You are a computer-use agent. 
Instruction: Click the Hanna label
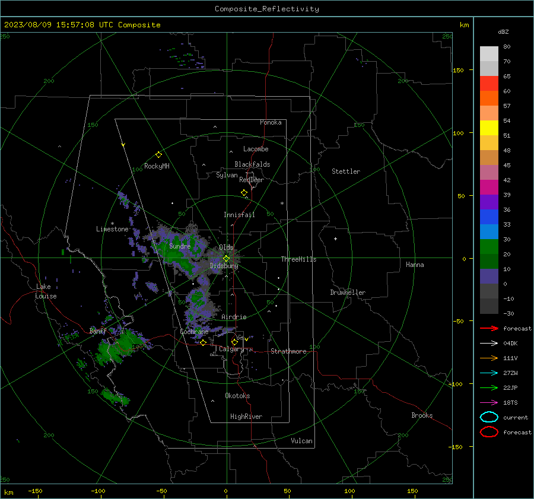[415, 265]
